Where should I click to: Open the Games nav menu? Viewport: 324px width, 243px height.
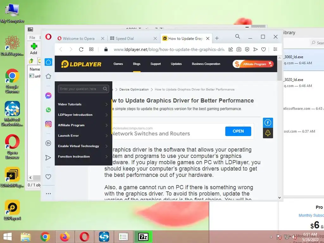(118, 64)
